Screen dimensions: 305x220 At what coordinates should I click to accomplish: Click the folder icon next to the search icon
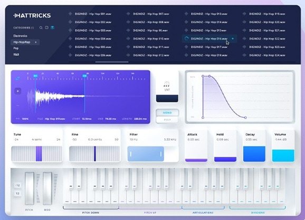46,27
